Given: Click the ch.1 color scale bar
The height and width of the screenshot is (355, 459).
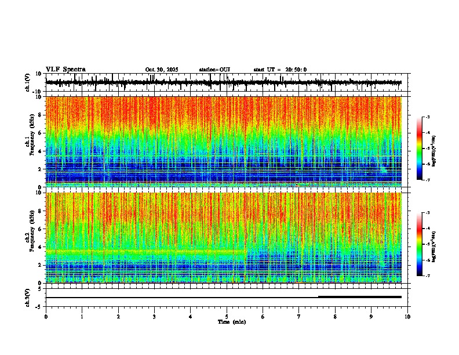Looking at the screenshot, I should 419,148.
